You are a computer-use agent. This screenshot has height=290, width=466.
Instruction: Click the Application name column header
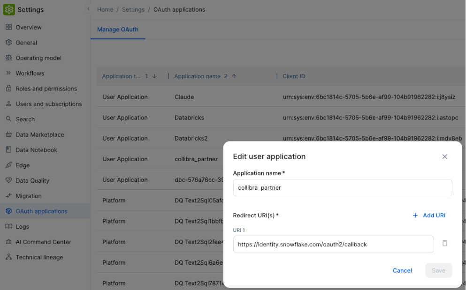click(198, 76)
